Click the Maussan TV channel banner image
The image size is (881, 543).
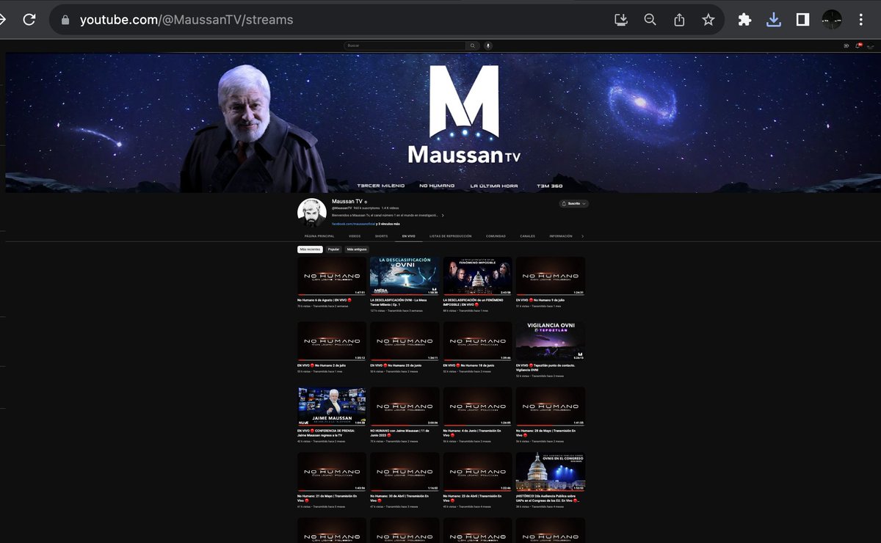coord(442,123)
